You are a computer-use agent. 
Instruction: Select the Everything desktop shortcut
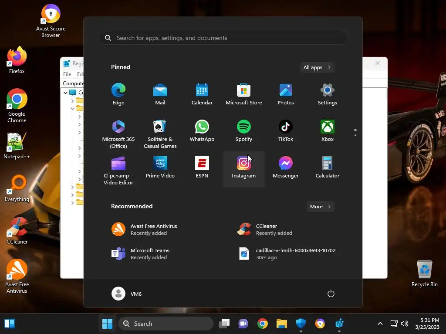pyautogui.click(x=17, y=188)
